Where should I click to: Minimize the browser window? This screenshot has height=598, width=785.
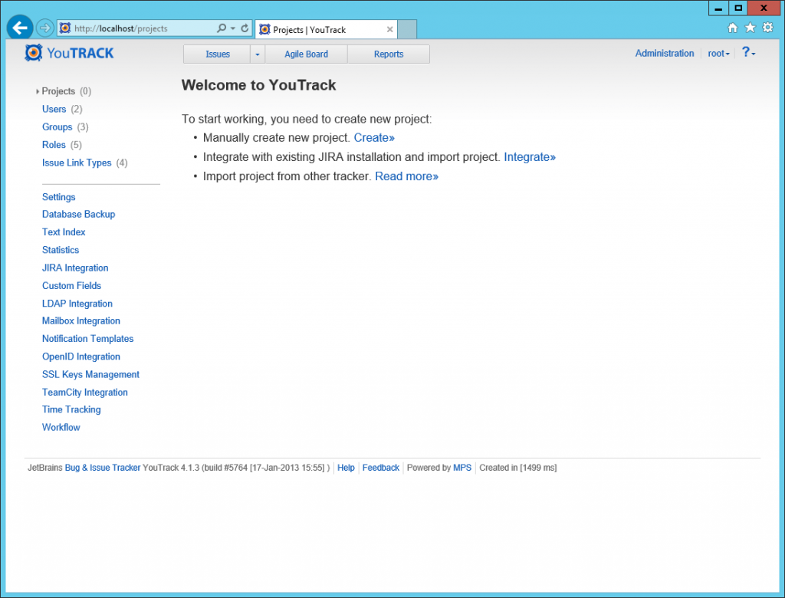point(718,8)
